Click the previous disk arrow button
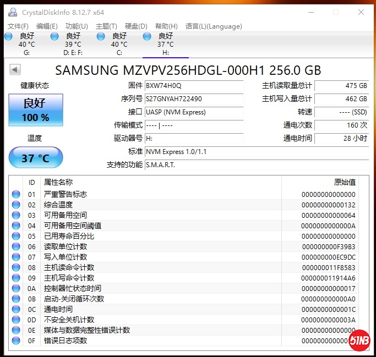 click(x=15, y=70)
